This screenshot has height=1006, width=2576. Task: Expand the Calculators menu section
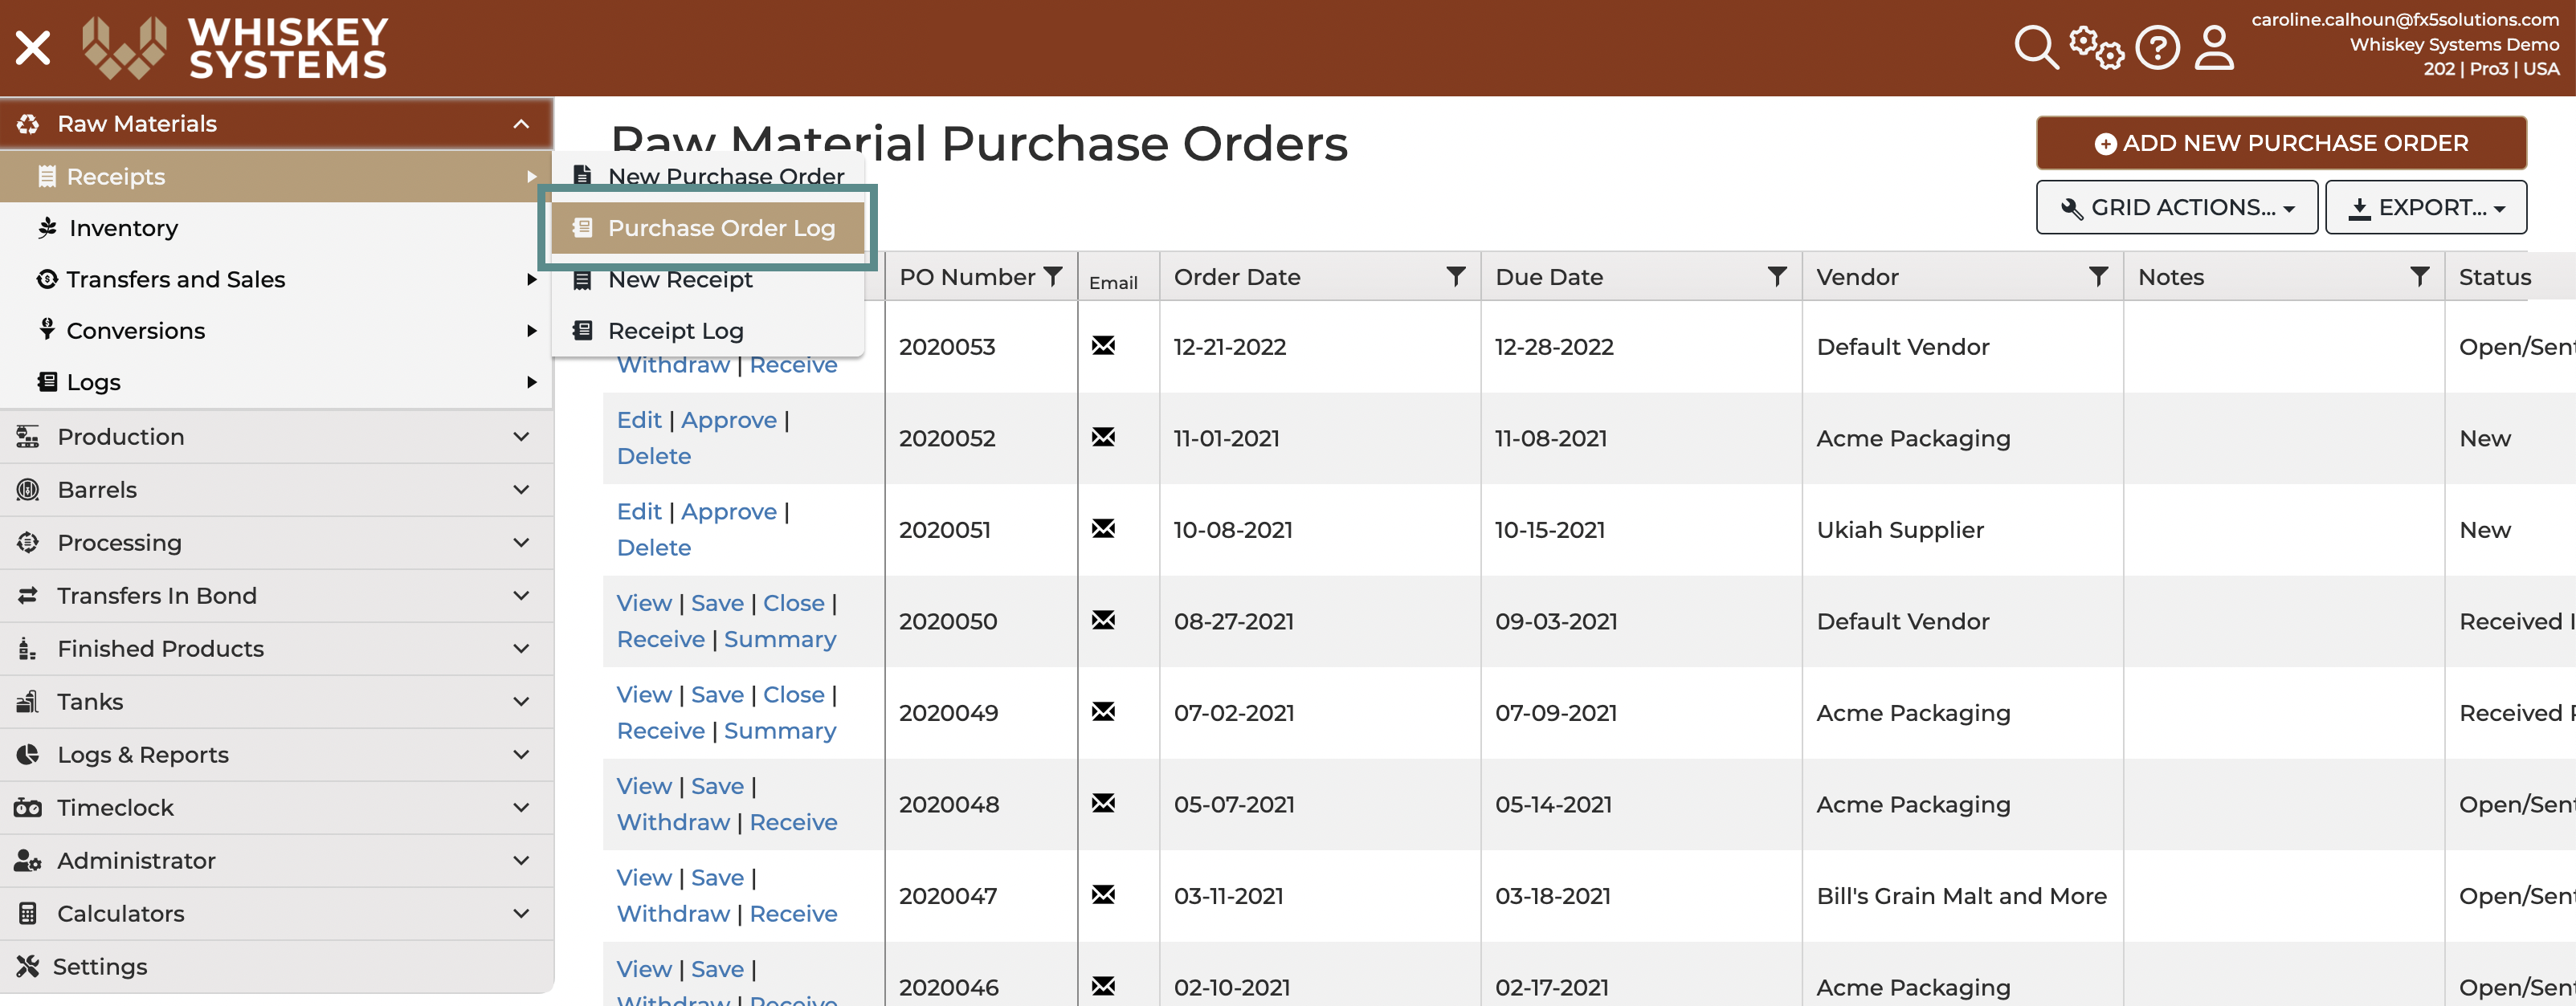point(276,914)
